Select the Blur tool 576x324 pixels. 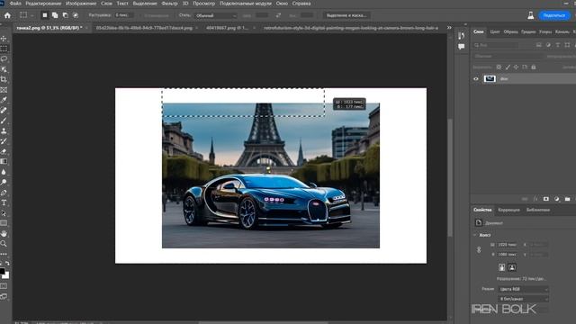(x=4, y=172)
